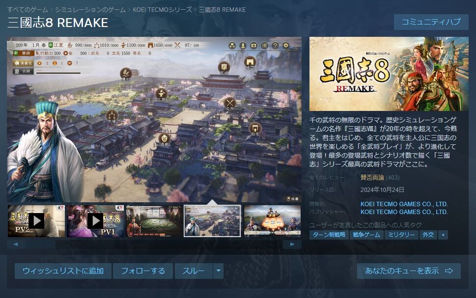Click the フォローする button
The width and height of the screenshot is (476, 298).
coord(143,271)
